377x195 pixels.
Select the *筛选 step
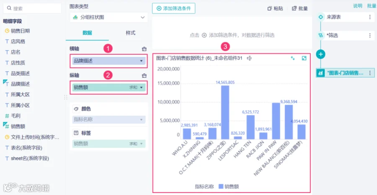click(345, 35)
